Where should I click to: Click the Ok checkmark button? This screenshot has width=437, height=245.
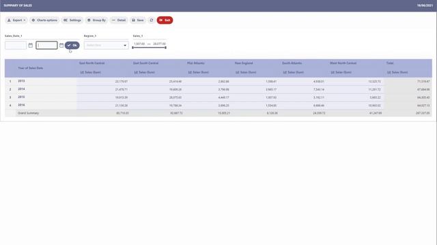coord(72,46)
